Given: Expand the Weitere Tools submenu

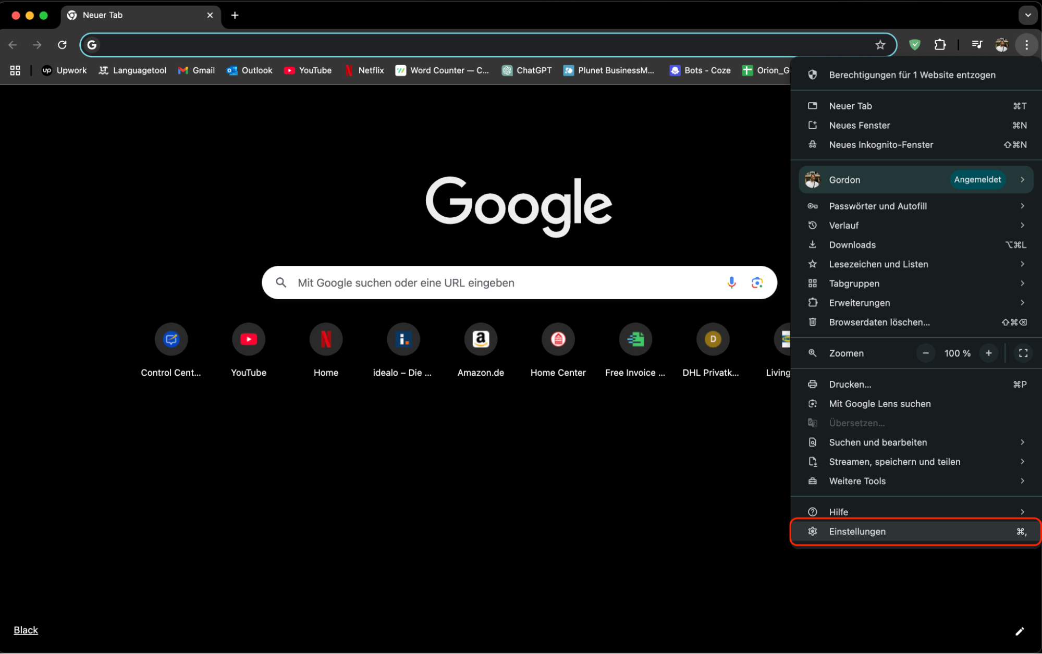Looking at the screenshot, I should click(916, 481).
